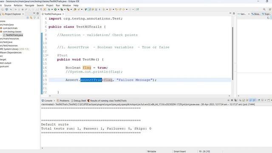
Task: Click the green Run toolbar button
Action: 55,9
